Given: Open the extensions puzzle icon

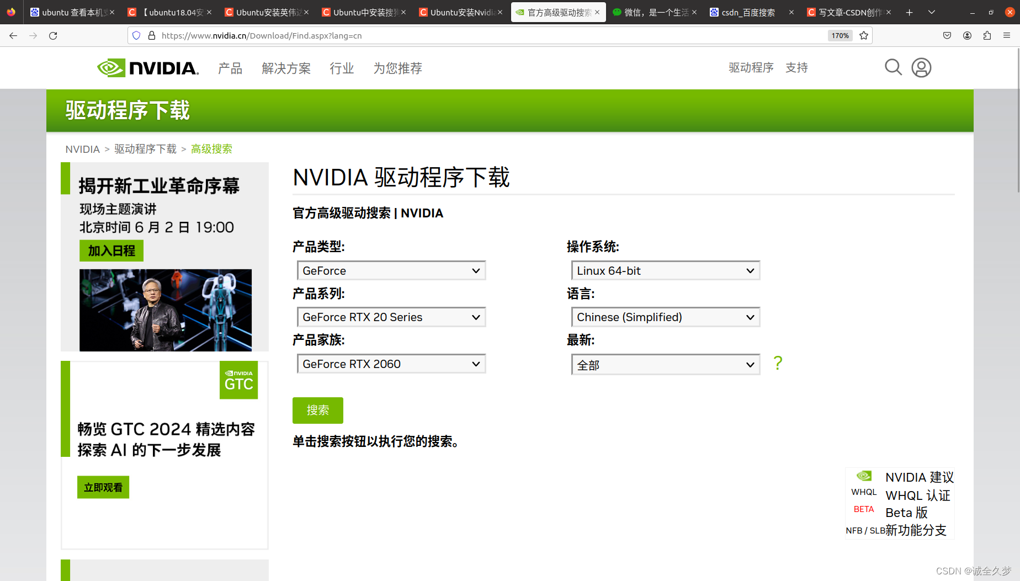Looking at the screenshot, I should tap(987, 35).
